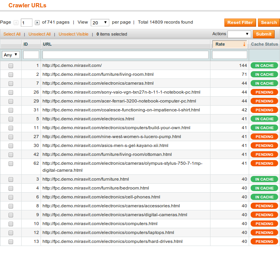Screen dimensions: 280x263
Task: Click IN CACHE badge for homepage row
Action: click(264, 66)
